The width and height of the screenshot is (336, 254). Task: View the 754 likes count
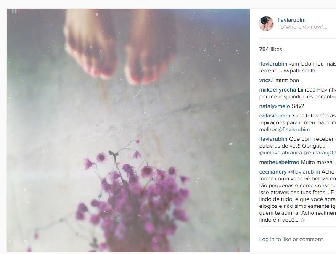[270, 49]
